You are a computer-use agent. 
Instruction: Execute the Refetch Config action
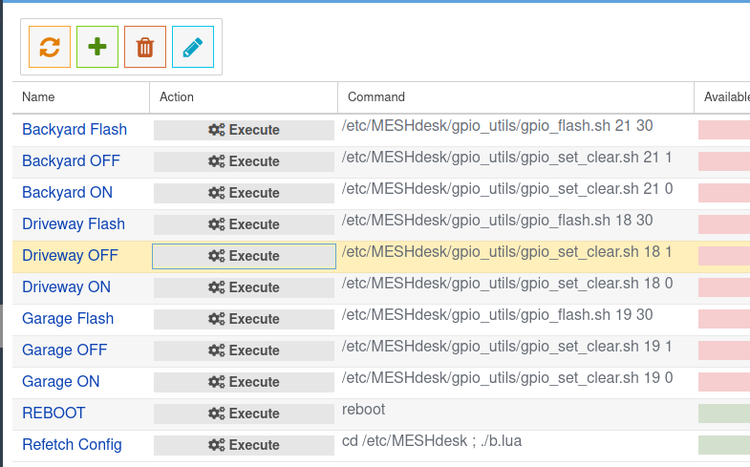pos(244,445)
